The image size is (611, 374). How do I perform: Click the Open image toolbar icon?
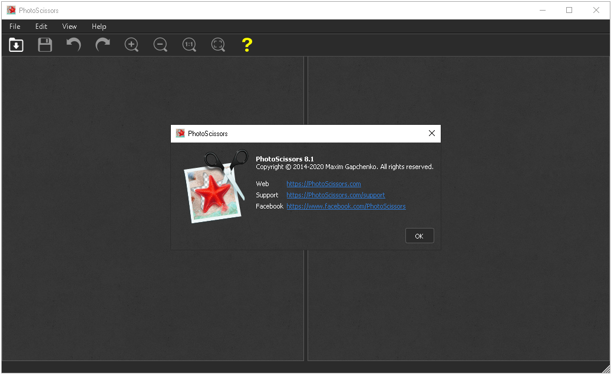click(x=16, y=45)
